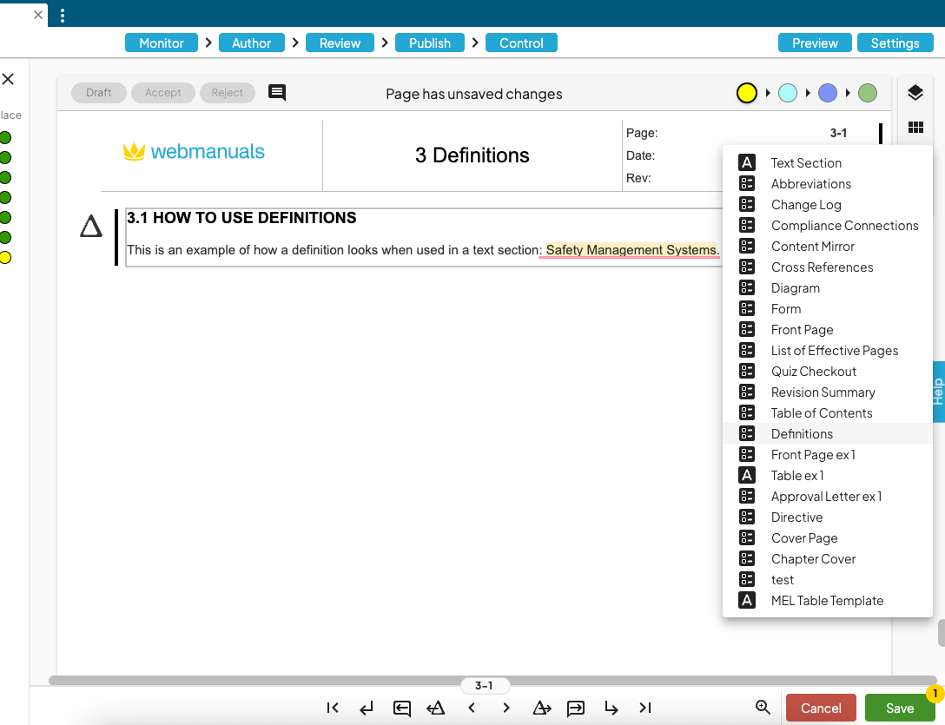Select Revision Summary entry
The width and height of the screenshot is (945, 725).
[828, 392]
